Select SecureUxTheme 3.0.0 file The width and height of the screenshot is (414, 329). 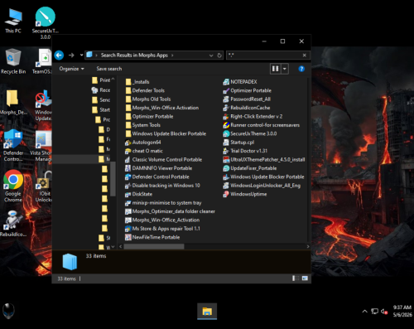click(x=250, y=133)
